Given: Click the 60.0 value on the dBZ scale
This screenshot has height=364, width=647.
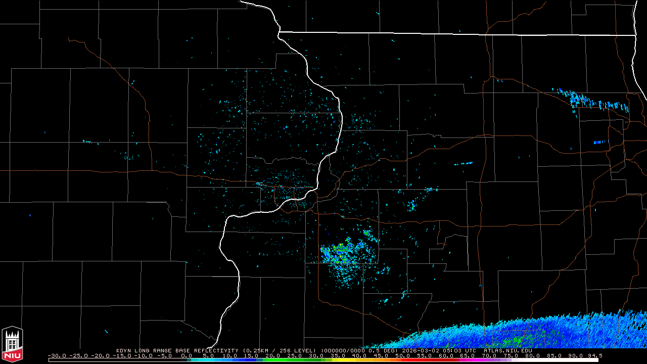Looking at the screenshot, I should tap(446, 356).
